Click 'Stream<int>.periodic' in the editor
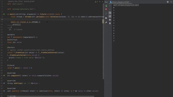 coord(35,17)
